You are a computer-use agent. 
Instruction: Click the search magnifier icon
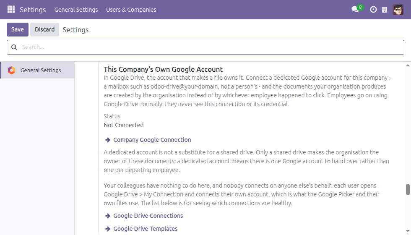[14, 47]
